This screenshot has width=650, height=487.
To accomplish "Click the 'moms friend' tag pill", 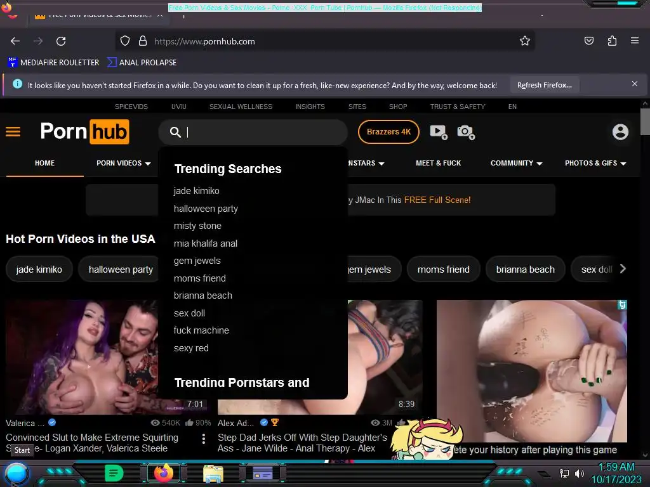I will [x=444, y=269].
